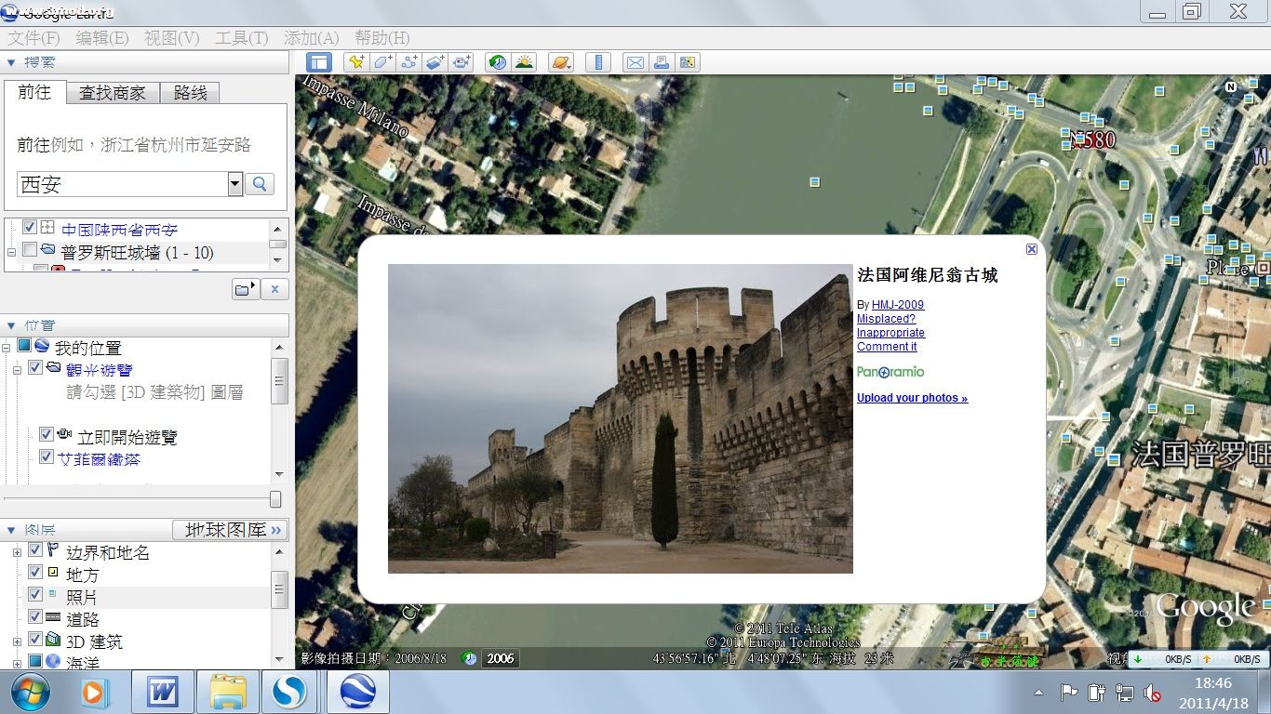This screenshot has height=714, width=1271.
Task: Open the historical imagery clock icon
Action: pos(498,62)
